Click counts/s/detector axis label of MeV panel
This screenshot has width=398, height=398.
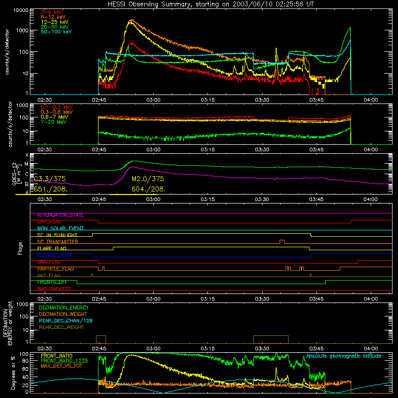pyautogui.click(x=10, y=124)
